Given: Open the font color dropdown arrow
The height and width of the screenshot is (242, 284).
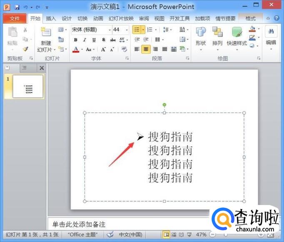Looking at the screenshot, I should point(82,49).
